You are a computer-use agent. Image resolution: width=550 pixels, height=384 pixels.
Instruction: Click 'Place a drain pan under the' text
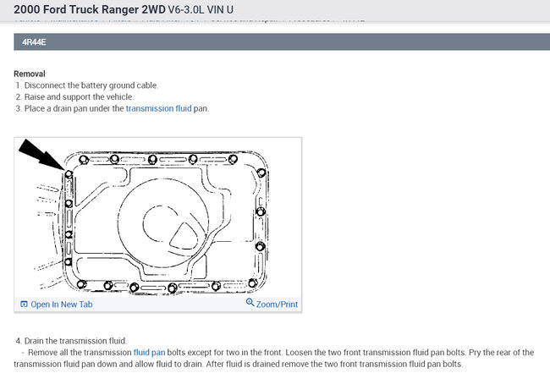coord(74,109)
